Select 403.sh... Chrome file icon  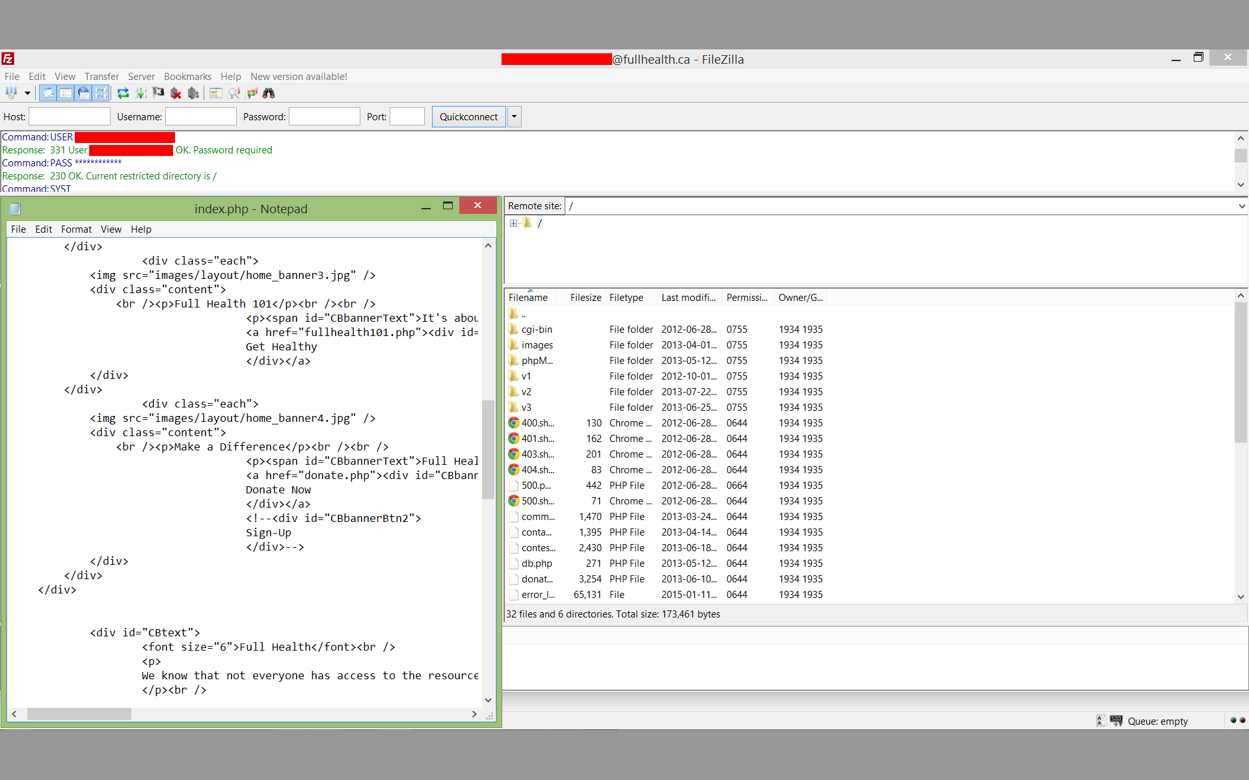tap(513, 454)
